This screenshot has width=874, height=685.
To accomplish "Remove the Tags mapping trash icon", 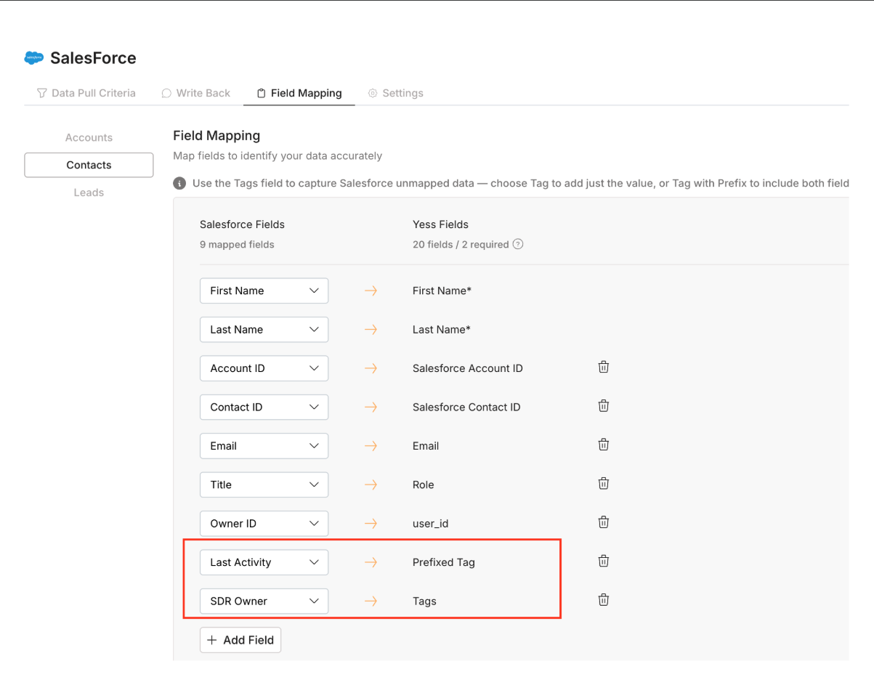I will 603,600.
